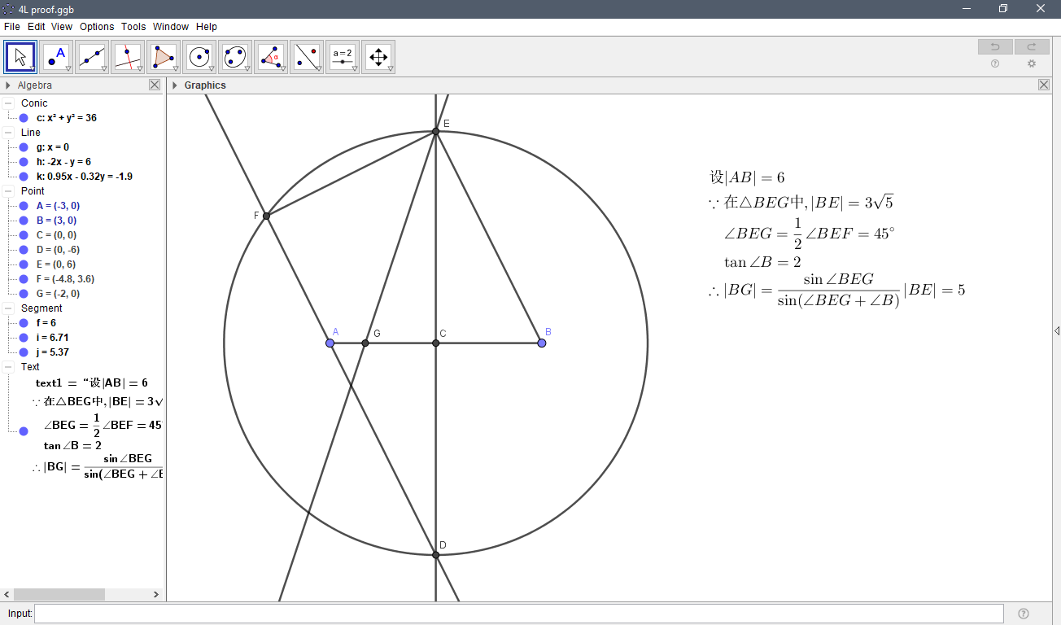Choose the Circle with Center tool

[199, 56]
